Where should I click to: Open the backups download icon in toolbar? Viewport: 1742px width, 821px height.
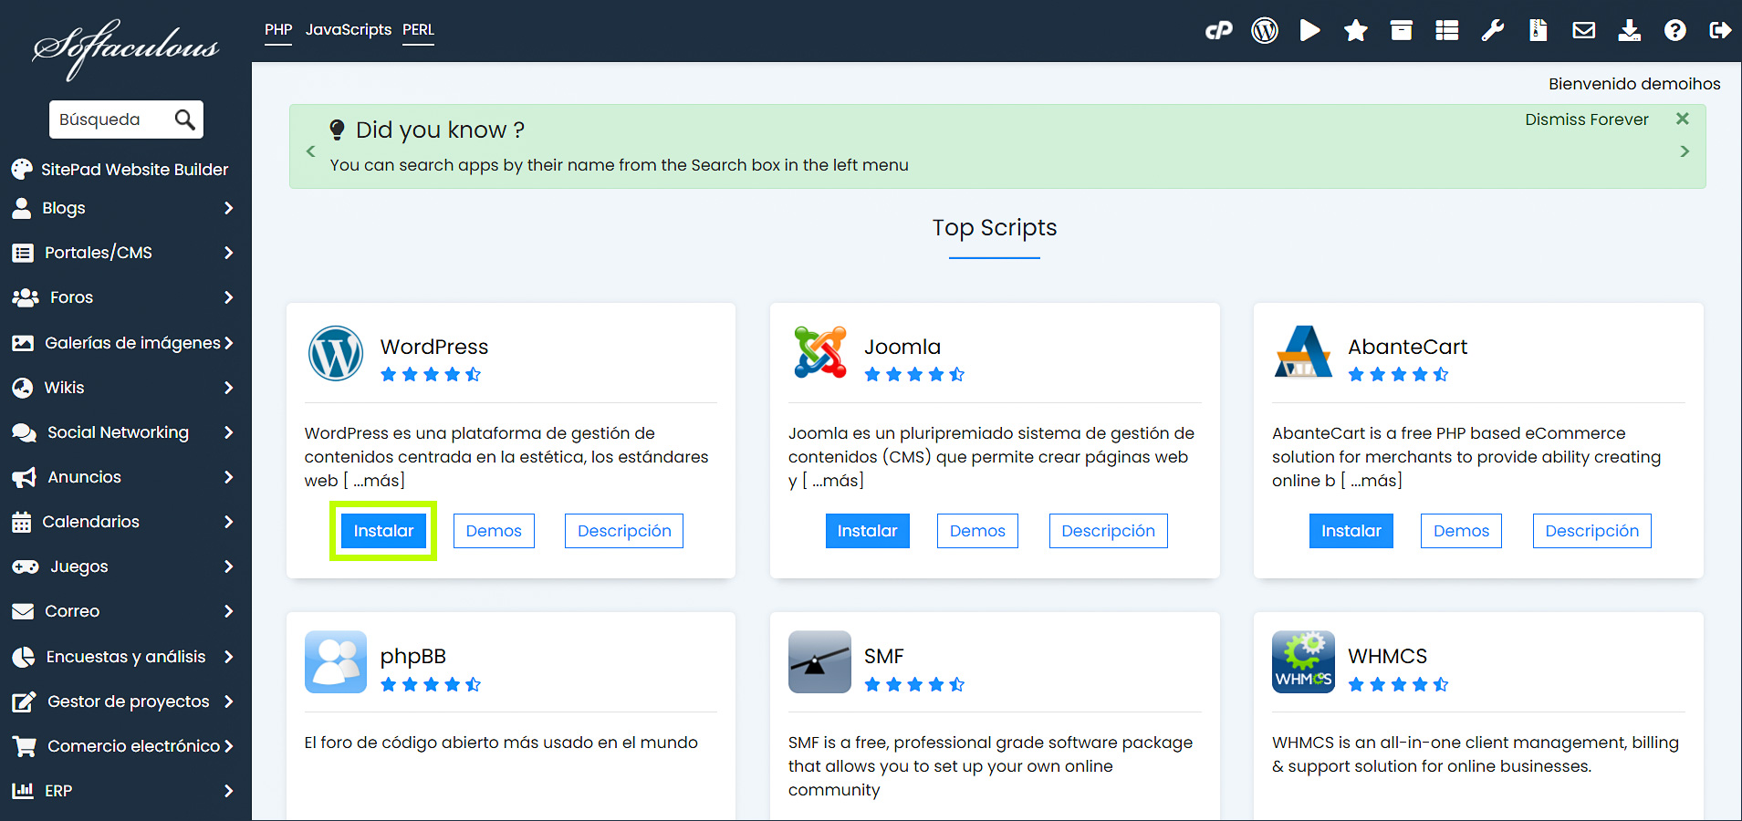point(1629,31)
